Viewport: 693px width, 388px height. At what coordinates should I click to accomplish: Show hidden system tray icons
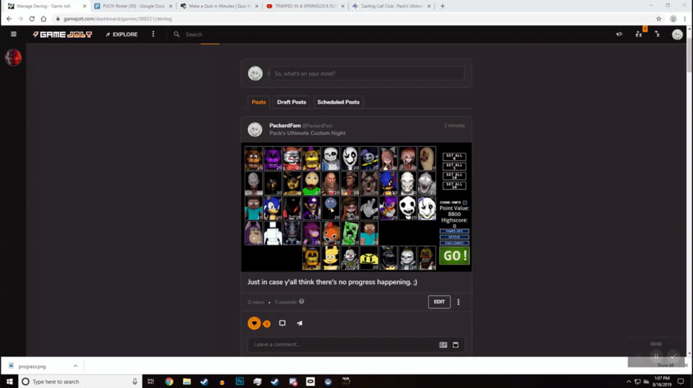629,381
